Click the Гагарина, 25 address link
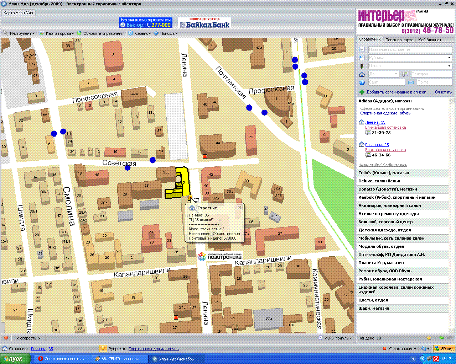The height and width of the screenshot is (364, 456). (377, 145)
